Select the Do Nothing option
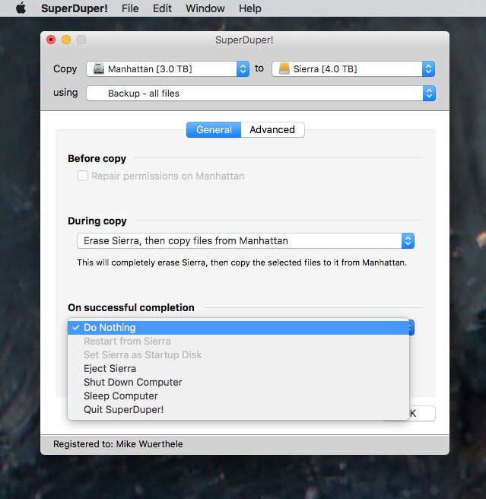The height and width of the screenshot is (499, 486). coord(238,327)
